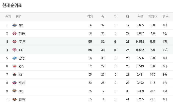Click the 롯데 Giants logo icon
This screenshot has height=107, width=173.
(14, 83)
